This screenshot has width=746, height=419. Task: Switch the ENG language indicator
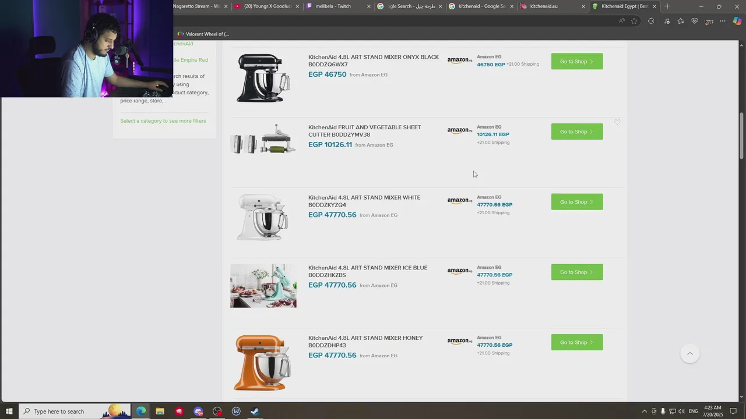pos(693,411)
